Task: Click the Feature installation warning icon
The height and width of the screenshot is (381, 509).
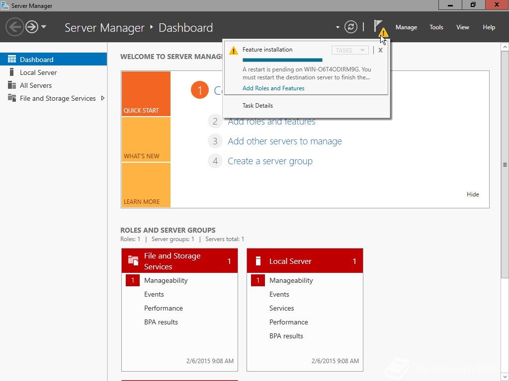Action: tap(234, 51)
